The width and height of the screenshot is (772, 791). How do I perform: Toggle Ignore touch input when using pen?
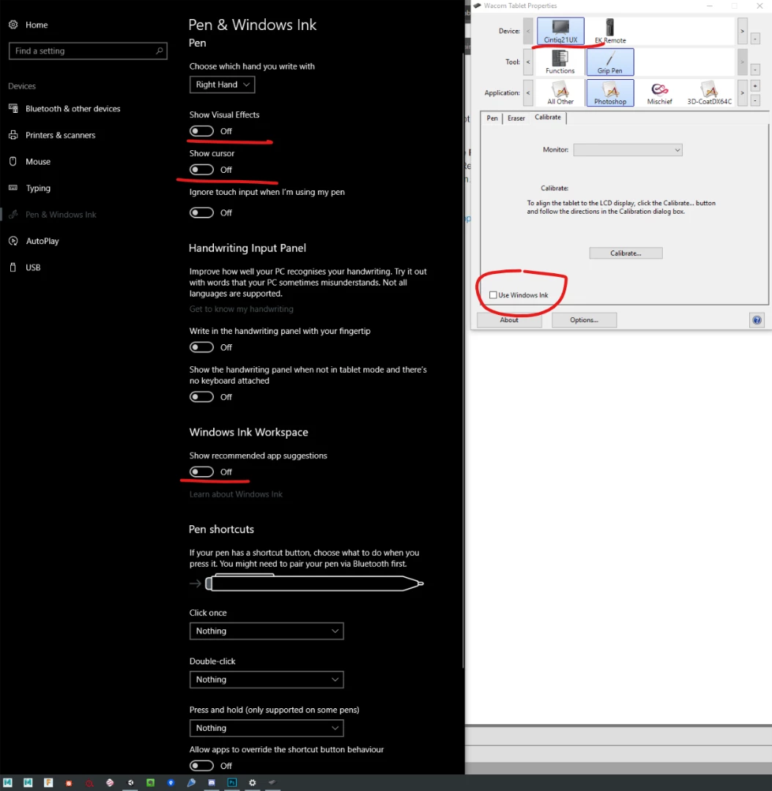pos(201,213)
